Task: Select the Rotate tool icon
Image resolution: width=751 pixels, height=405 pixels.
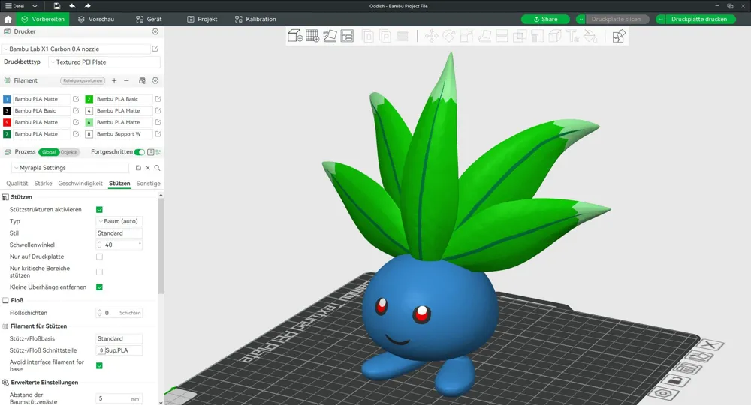Action: tap(449, 36)
